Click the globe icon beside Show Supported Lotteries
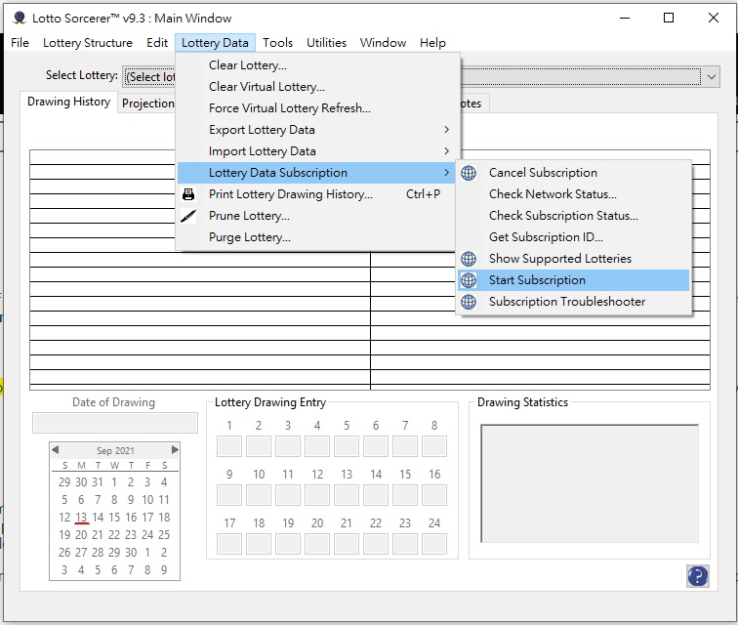This screenshot has height=625, width=738. click(x=469, y=259)
